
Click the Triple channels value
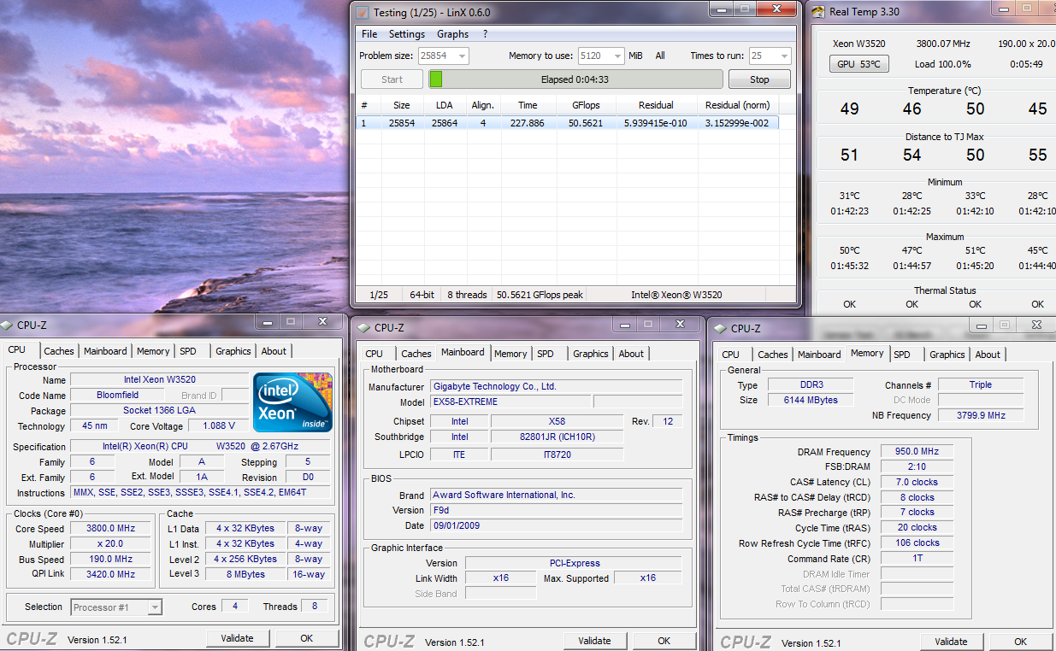tap(980, 384)
